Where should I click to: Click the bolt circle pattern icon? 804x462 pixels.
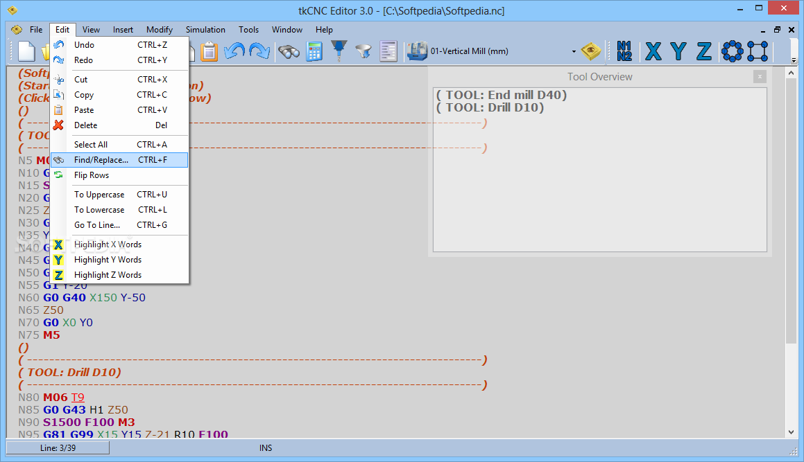pyautogui.click(x=733, y=51)
